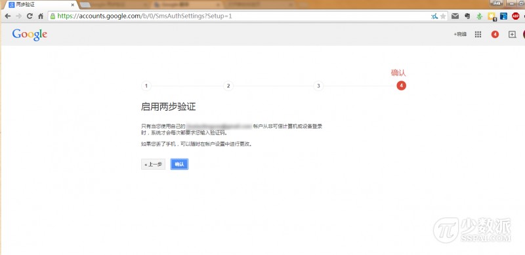This screenshot has width=525, height=255.
Task: Open the Adblock Plus extension
Action: [x=516, y=16]
